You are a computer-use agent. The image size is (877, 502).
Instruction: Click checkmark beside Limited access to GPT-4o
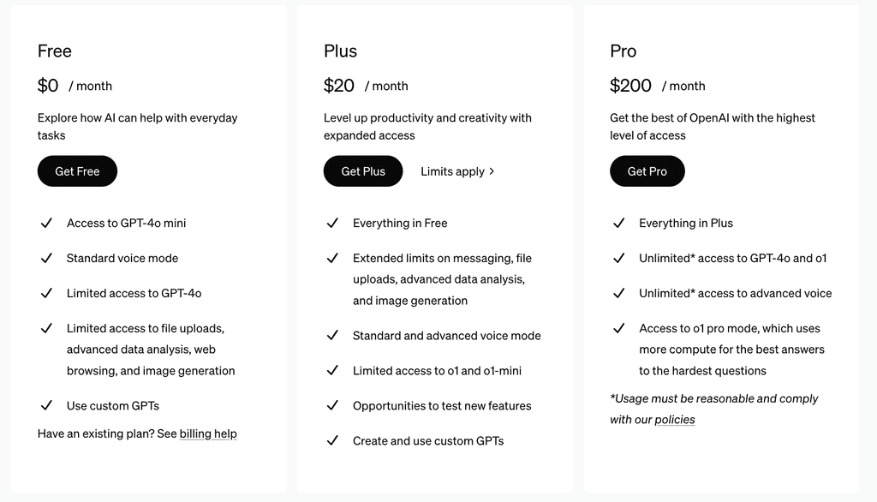click(x=47, y=293)
